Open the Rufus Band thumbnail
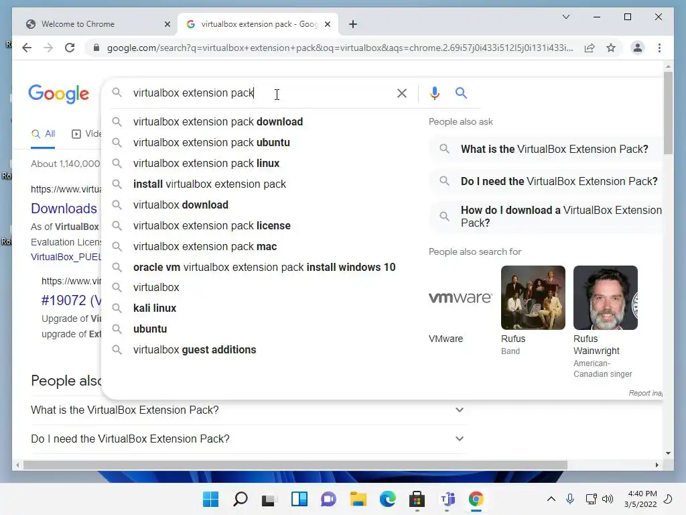The height and width of the screenshot is (515, 686). coord(533,298)
